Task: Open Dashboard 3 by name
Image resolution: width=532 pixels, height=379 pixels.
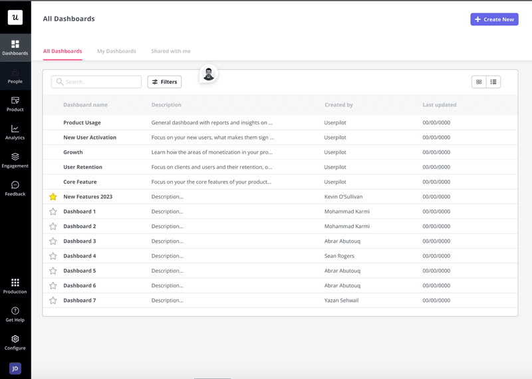Action: point(79,241)
